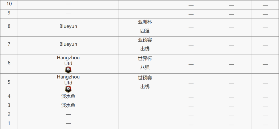Click the 出线 label in row 7

click(145, 49)
